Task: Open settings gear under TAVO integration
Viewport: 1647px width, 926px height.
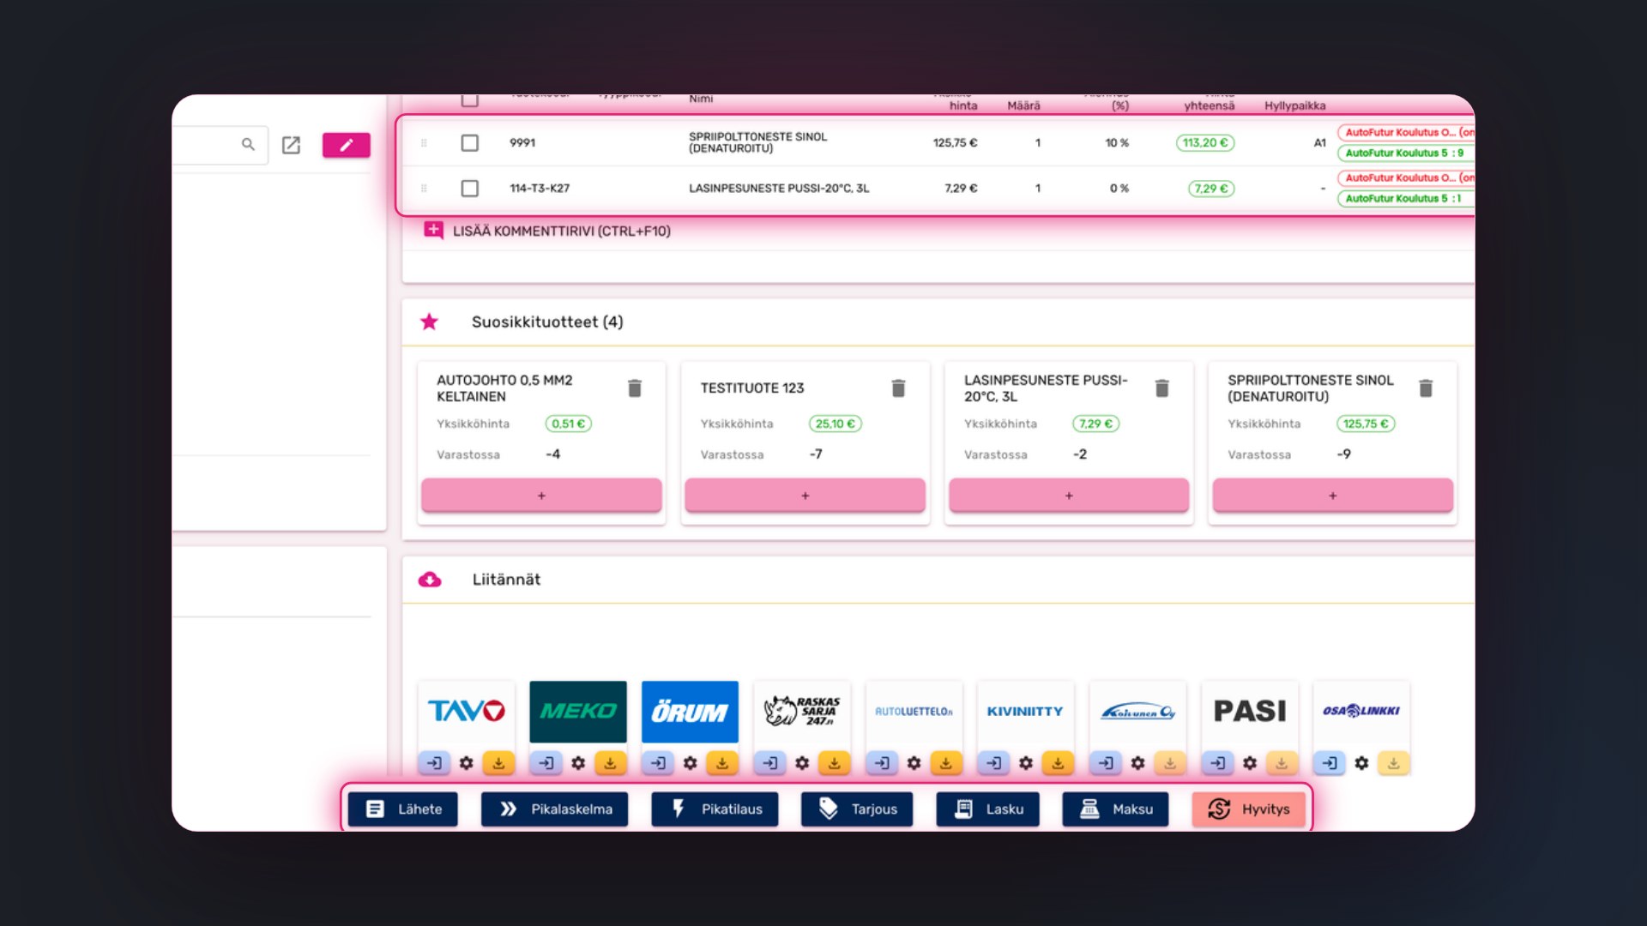Action: [466, 762]
